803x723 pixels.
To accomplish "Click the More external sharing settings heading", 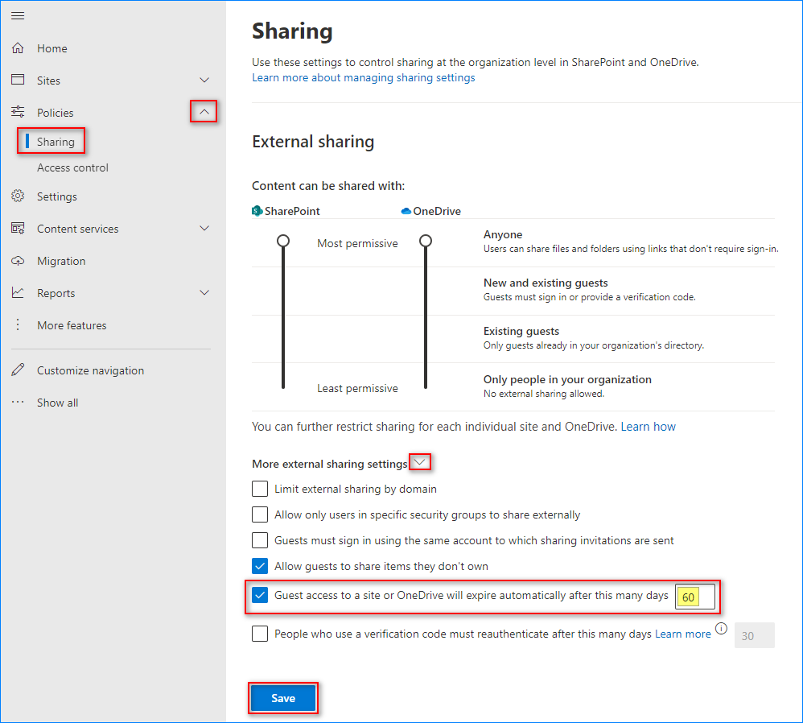I will 330,464.
